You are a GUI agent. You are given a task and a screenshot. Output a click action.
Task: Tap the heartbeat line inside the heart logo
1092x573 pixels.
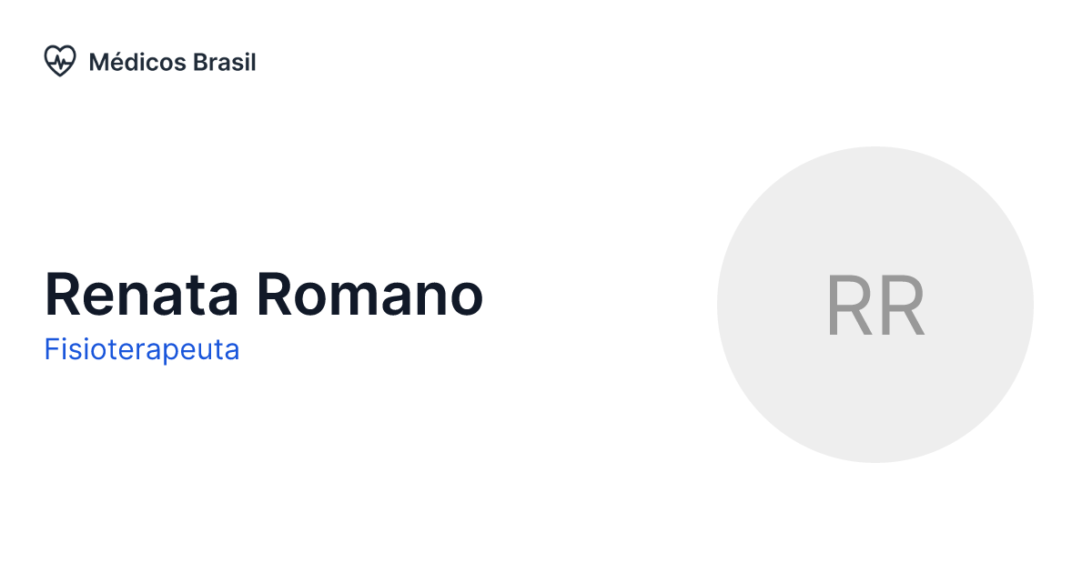60,62
